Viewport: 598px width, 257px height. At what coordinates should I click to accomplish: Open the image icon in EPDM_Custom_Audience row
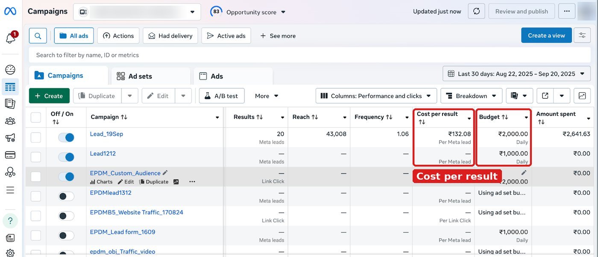coord(176,181)
